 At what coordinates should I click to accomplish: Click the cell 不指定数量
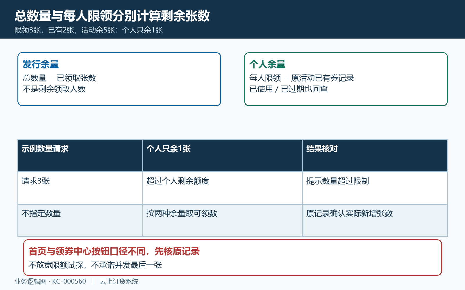80,220
